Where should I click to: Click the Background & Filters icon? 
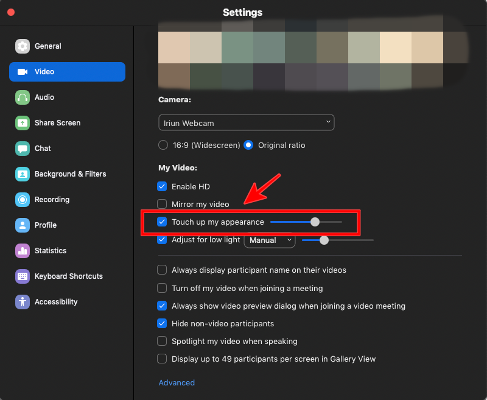[23, 174]
